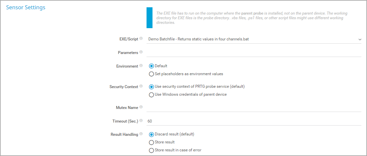Click the Demo Batchfile script selection field
Screen dimensions: 367x156
click(254, 39)
